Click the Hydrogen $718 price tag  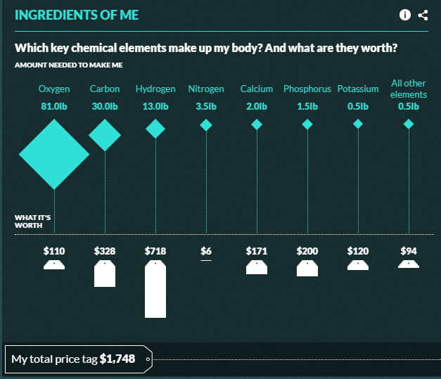tap(155, 290)
